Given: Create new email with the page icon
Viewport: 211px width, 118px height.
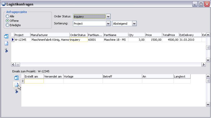Looking at the screenshot, I should point(16,85).
